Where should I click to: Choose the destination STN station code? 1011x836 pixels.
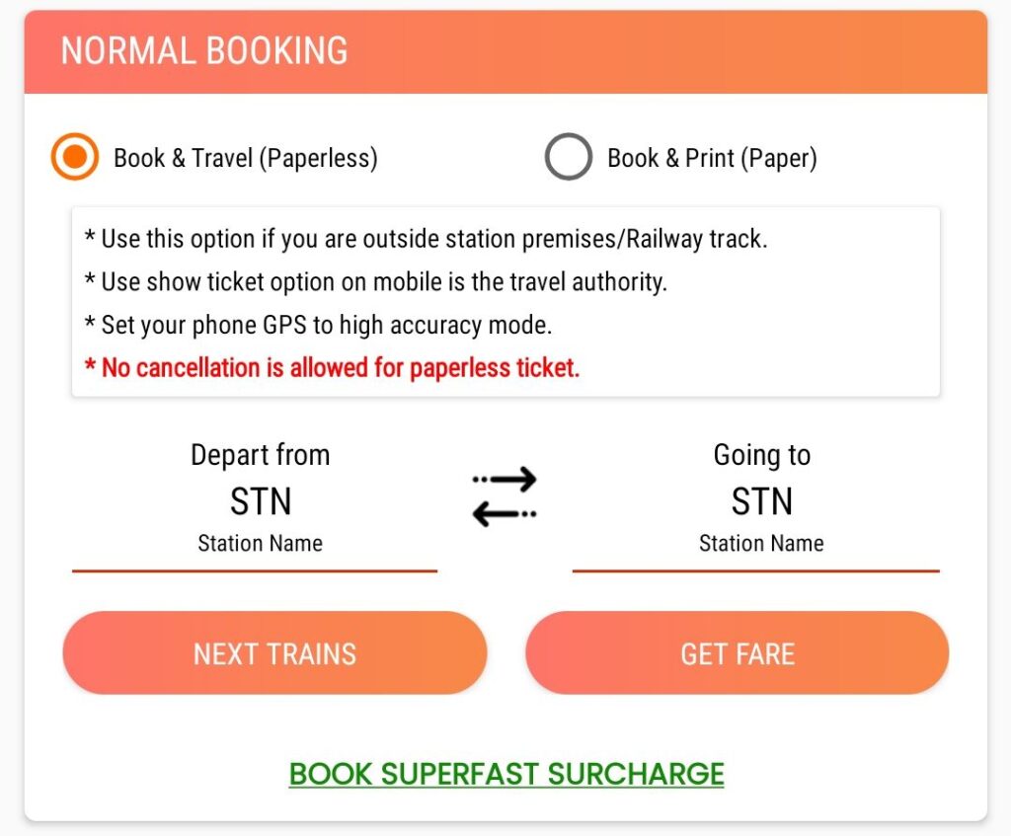(761, 501)
